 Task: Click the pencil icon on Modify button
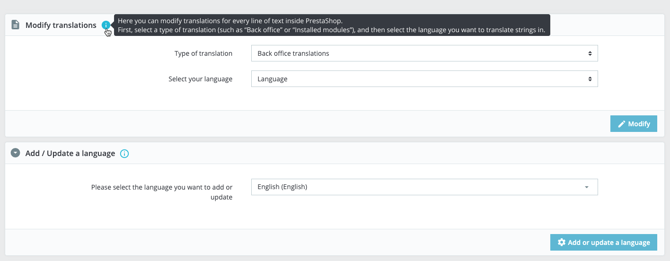[x=622, y=123]
